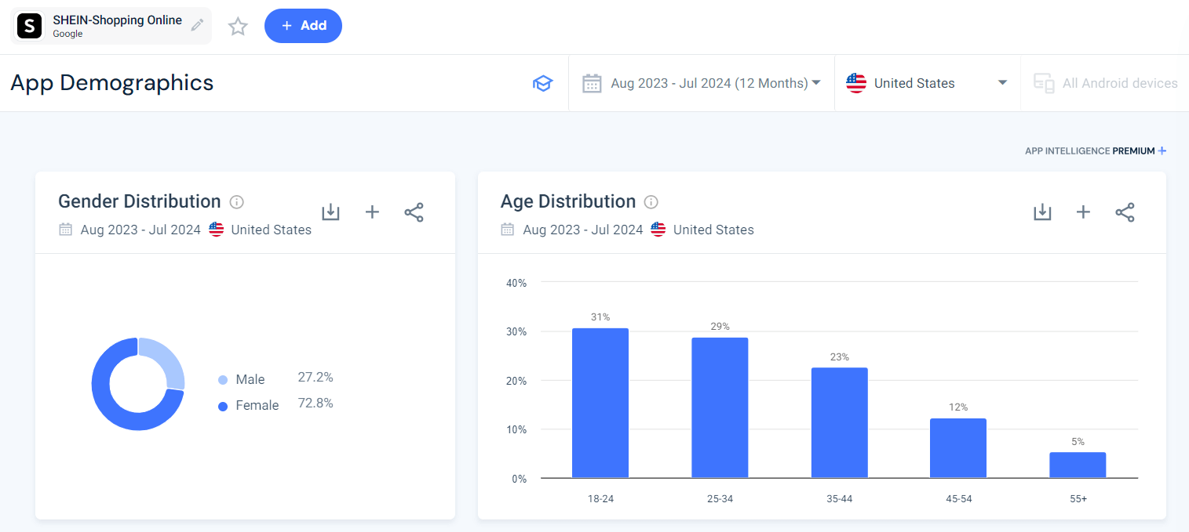Click the graduation cap learning icon
The width and height of the screenshot is (1189, 532).
click(542, 82)
